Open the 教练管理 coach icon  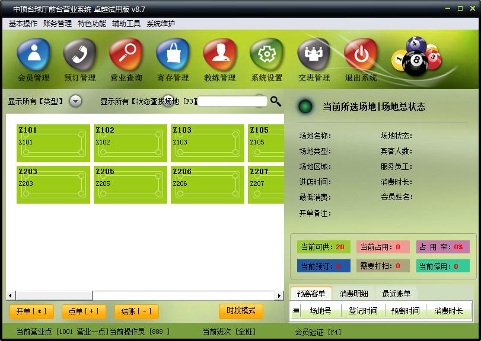[x=220, y=55]
